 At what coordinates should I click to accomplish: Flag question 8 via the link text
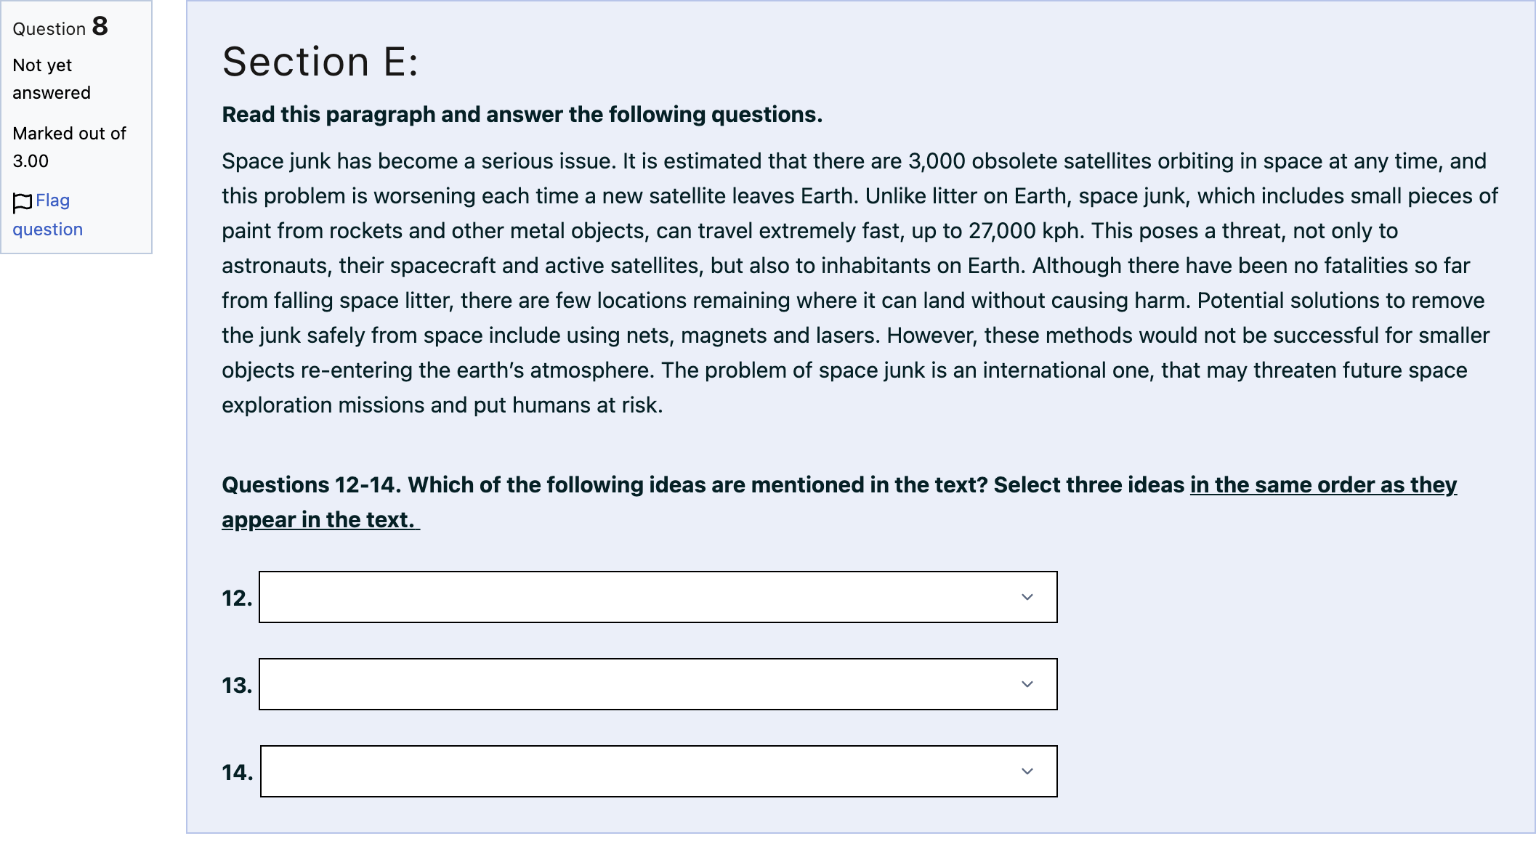pos(48,215)
